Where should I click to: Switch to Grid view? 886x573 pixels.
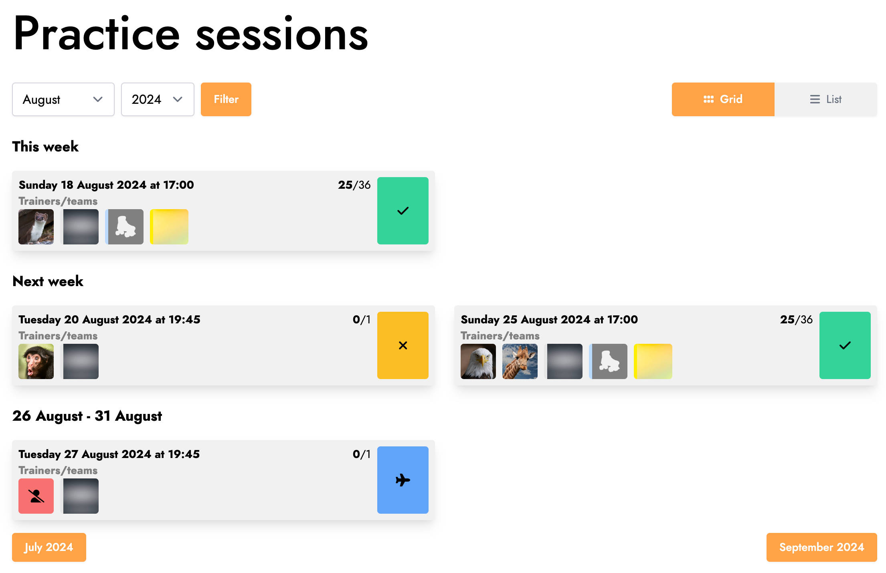point(723,99)
